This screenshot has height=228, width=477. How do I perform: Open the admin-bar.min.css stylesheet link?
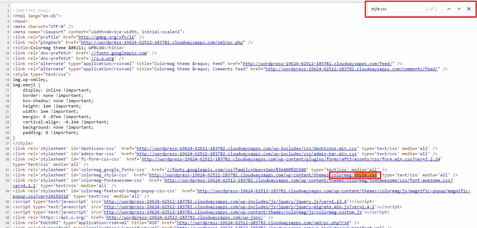[x=247, y=154]
